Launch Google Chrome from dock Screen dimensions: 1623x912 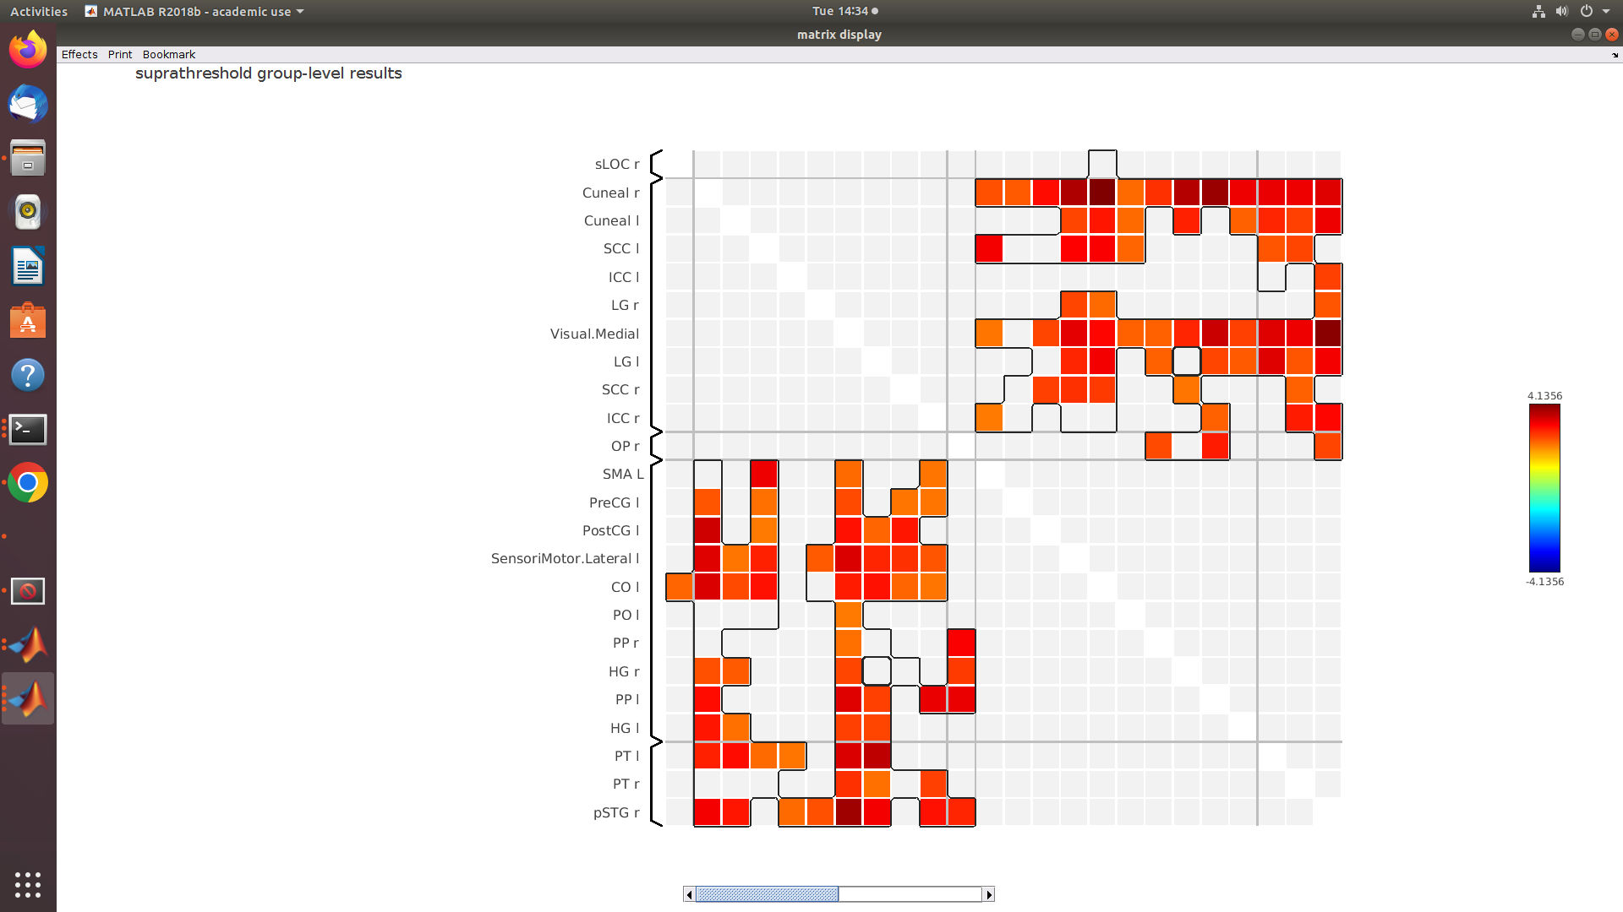28,483
